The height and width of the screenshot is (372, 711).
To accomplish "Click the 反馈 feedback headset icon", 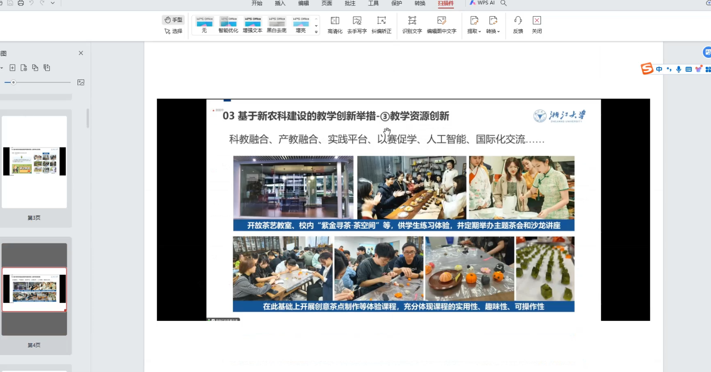I will point(518,25).
